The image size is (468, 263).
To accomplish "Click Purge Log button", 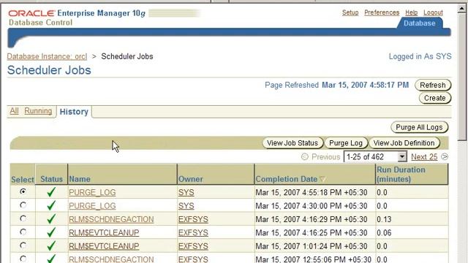I will point(346,143).
